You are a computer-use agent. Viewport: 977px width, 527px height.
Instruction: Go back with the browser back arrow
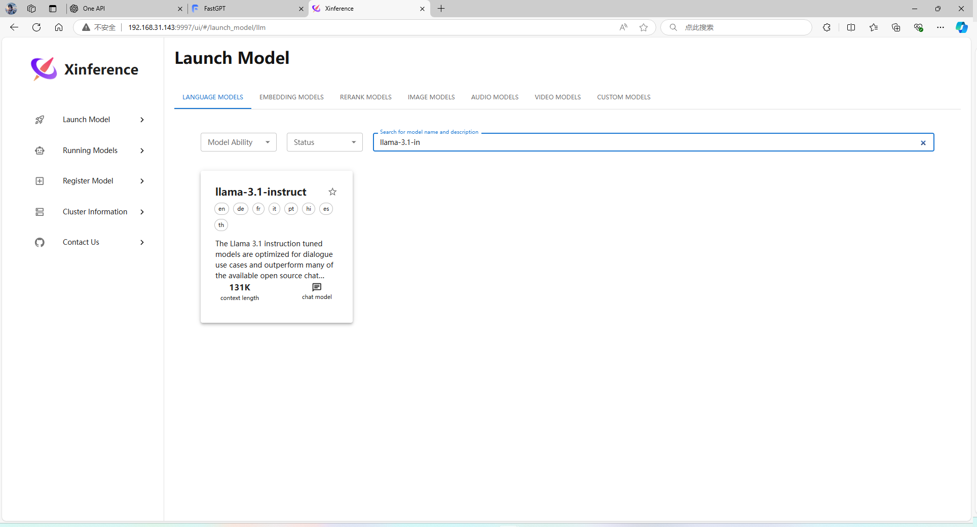click(x=14, y=27)
